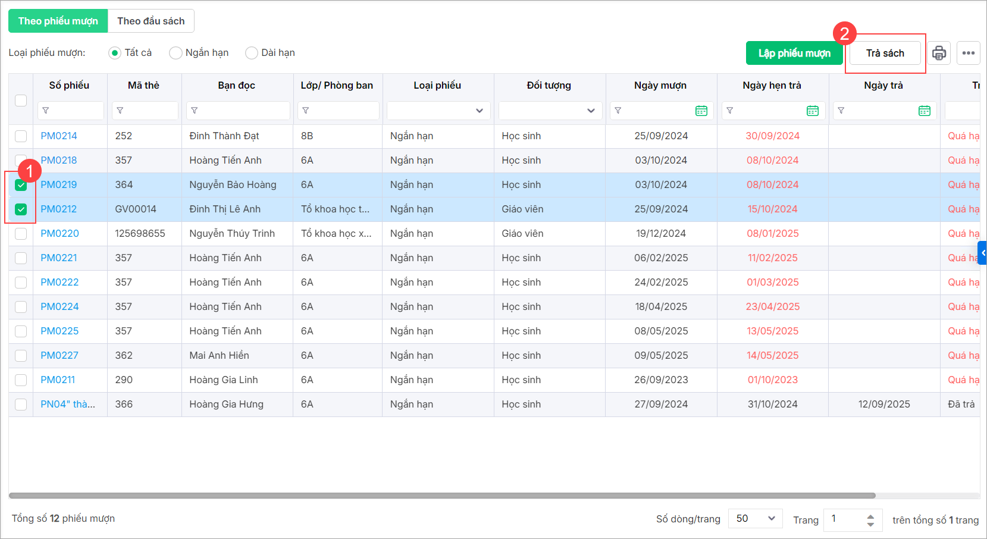The height and width of the screenshot is (539, 987).
Task: Open loan slip link PM0220
Action: coord(59,233)
